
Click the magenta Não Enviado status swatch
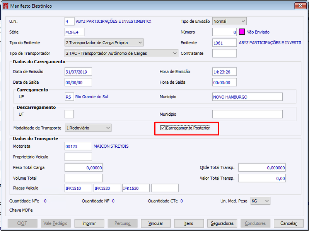coord(242,32)
